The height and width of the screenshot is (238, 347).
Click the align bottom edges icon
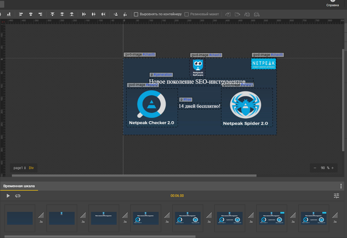tap(72, 14)
